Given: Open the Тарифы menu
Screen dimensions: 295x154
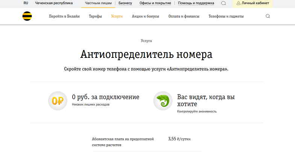Looking at the screenshot, I should [x=95, y=17].
